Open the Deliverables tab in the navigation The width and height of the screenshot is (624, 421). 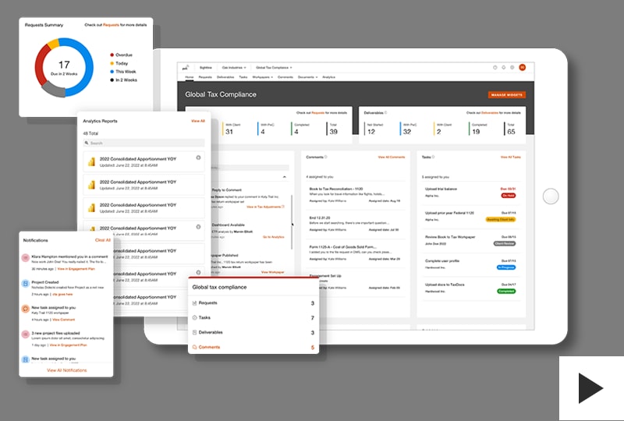click(226, 77)
